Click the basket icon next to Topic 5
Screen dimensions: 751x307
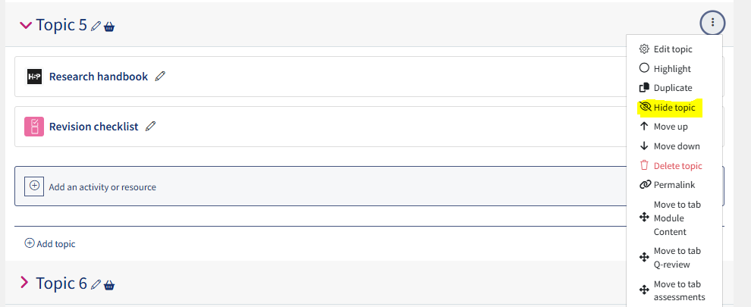coord(109,27)
